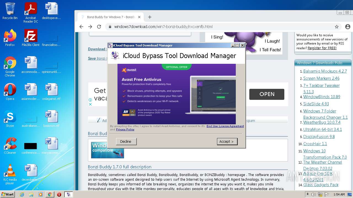Reload the Chrome page
Viewport: 353px width, 198px height.
coord(99,27)
